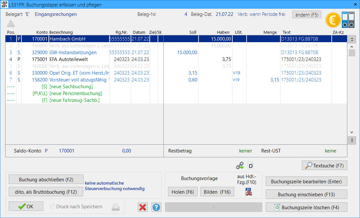Click the grey stacked-items icon below Belegart
The width and height of the screenshot is (360, 218).
[11, 24]
